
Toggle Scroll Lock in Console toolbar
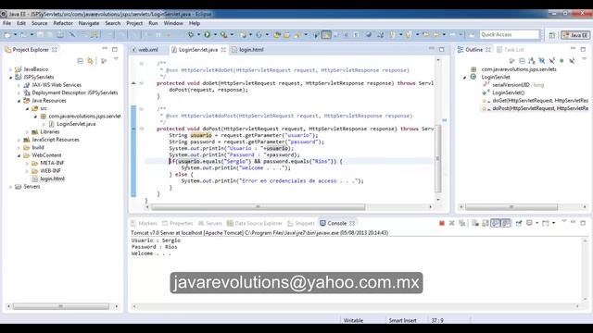(486, 223)
